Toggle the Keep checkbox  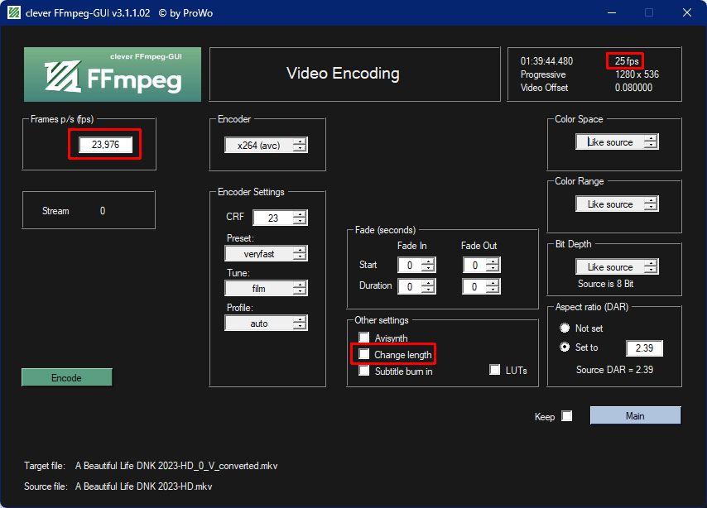(567, 416)
